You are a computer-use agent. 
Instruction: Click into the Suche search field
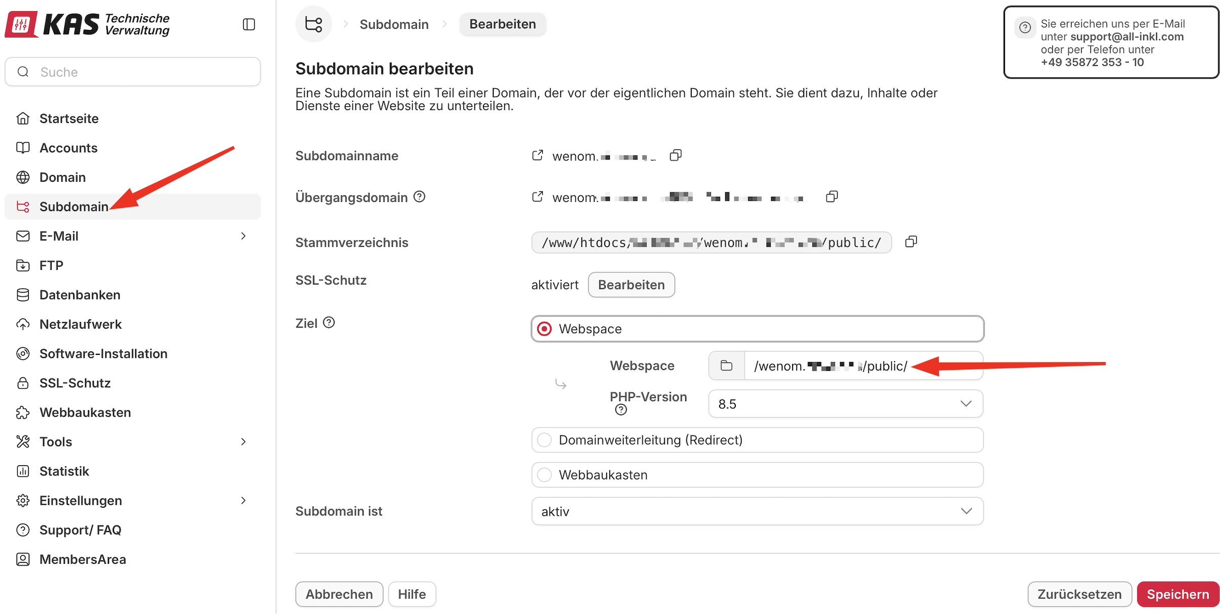[x=132, y=71]
